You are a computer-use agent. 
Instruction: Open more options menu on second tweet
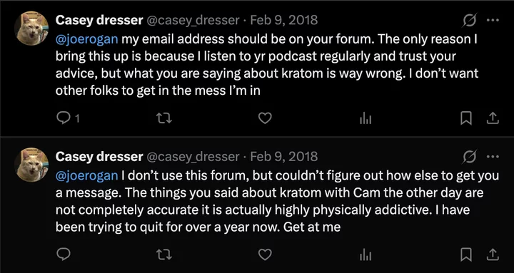[493, 157]
